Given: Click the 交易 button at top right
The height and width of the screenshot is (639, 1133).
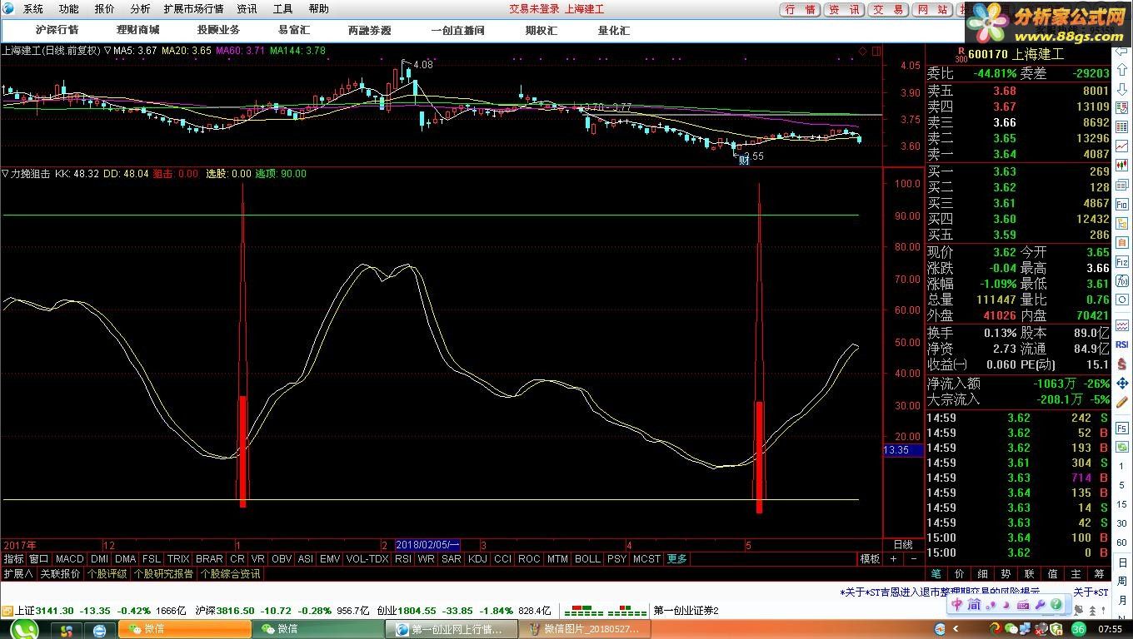Looking at the screenshot, I should coord(888,10).
